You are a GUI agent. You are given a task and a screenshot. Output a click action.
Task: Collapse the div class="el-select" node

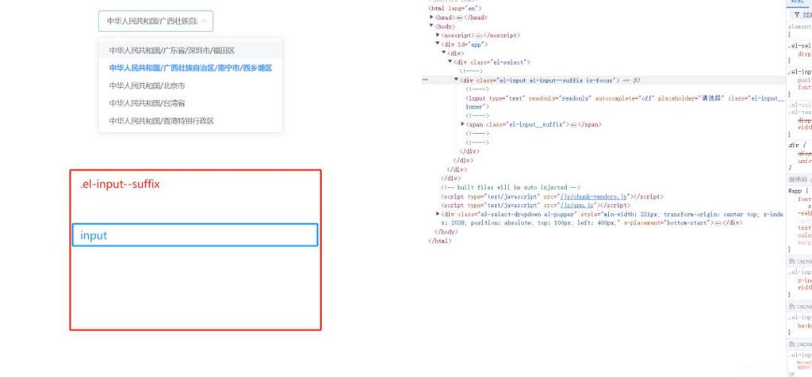click(450, 62)
